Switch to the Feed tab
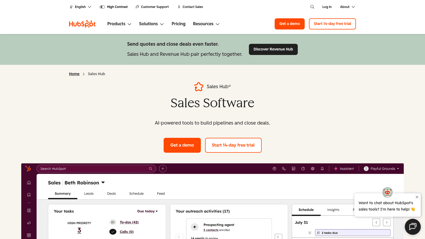Image resolution: width=425 pixels, height=239 pixels. tap(161, 194)
